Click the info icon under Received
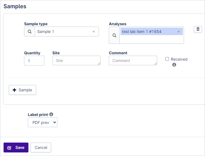Screen dimensions: 205x156 (x=174, y=65)
